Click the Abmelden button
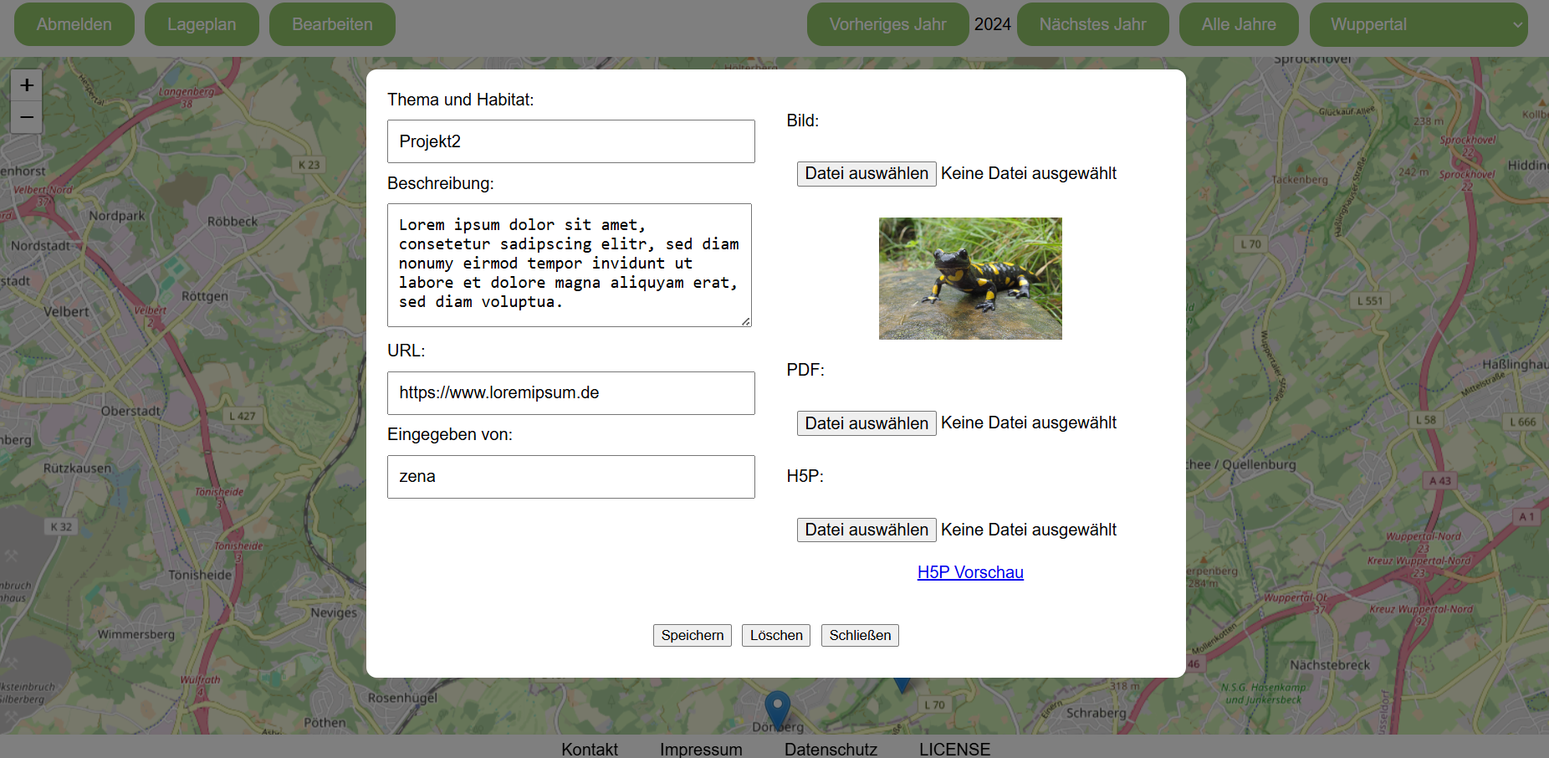 74,24
